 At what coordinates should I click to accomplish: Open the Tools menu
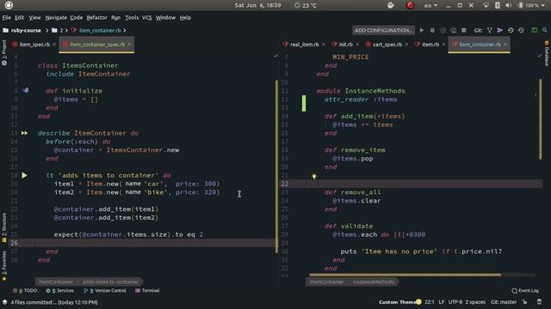pyautogui.click(x=132, y=17)
